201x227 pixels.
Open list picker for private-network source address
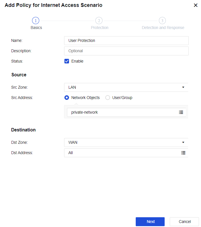point(181,112)
